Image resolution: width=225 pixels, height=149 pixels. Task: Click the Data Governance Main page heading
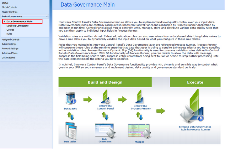(x=88, y=5)
